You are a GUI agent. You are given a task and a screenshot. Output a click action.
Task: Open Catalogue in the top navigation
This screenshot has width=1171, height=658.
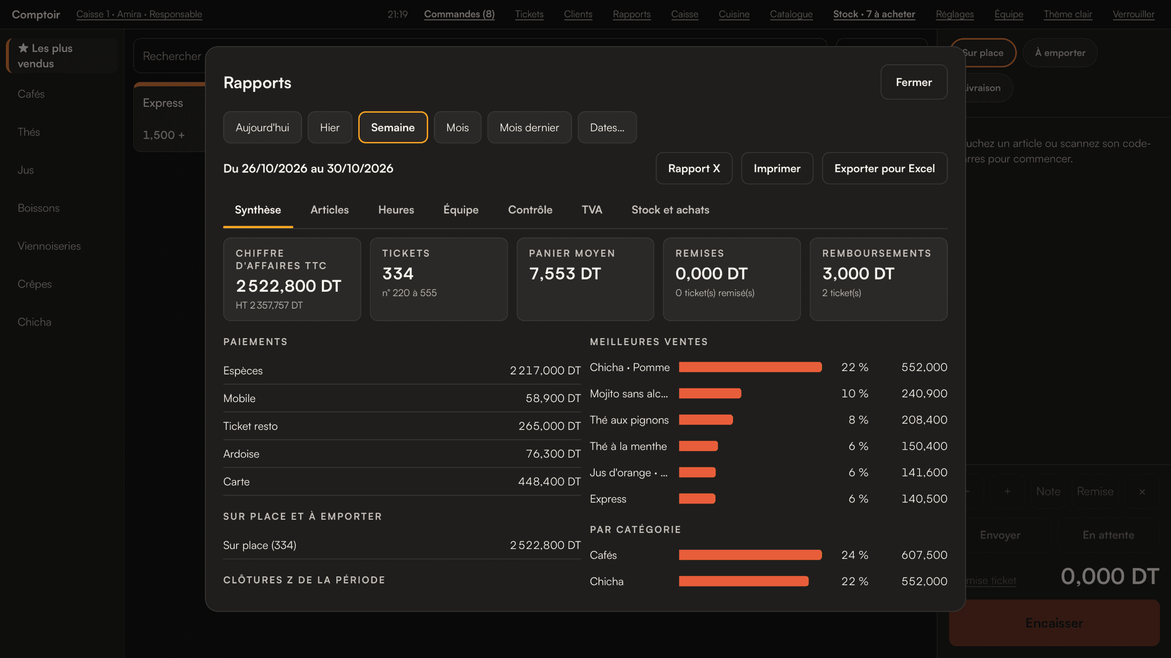click(x=791, y=14)
